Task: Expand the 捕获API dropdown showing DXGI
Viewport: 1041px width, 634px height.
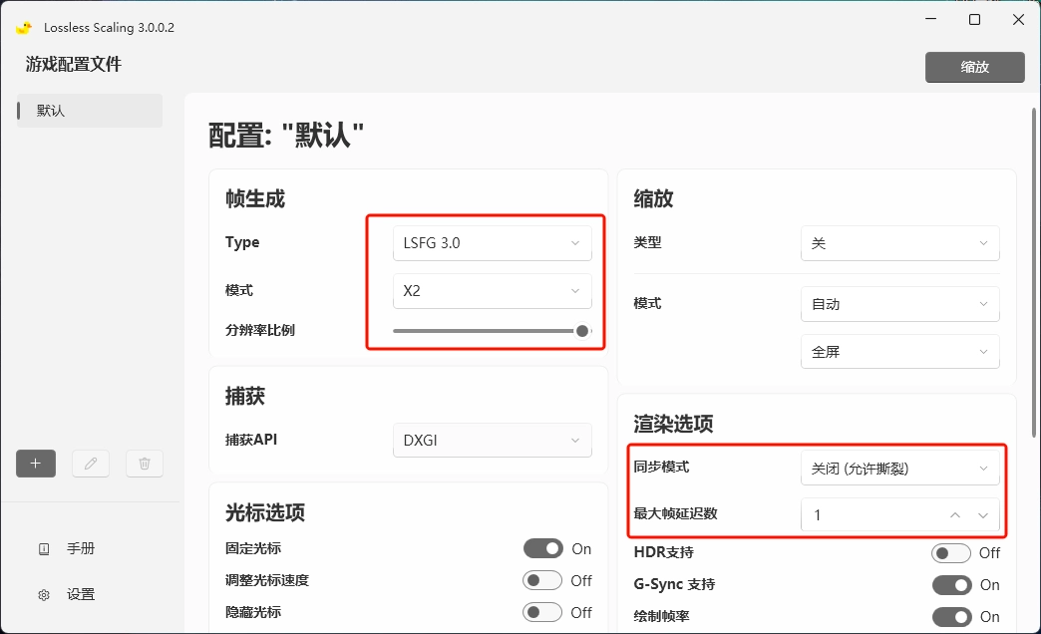Action: click(492, 440)
